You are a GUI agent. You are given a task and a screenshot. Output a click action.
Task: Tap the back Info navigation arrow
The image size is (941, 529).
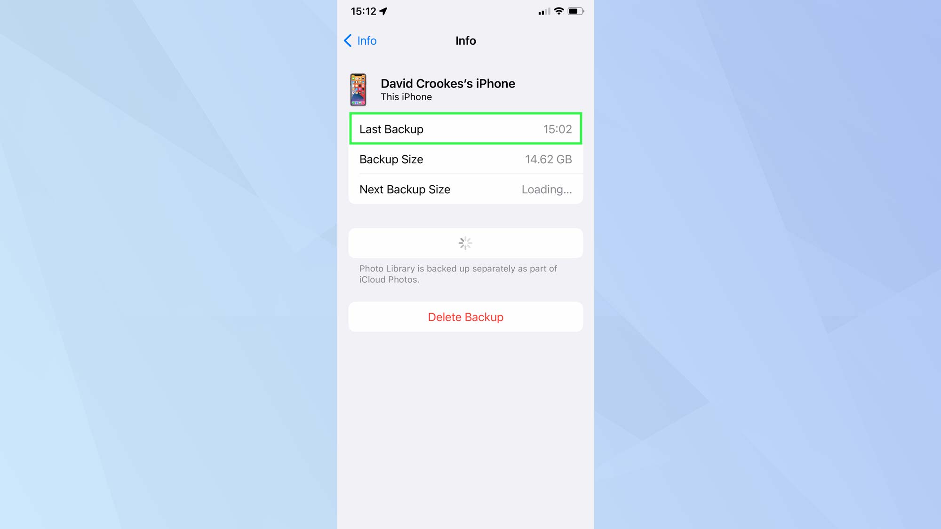tap(348, 40)
